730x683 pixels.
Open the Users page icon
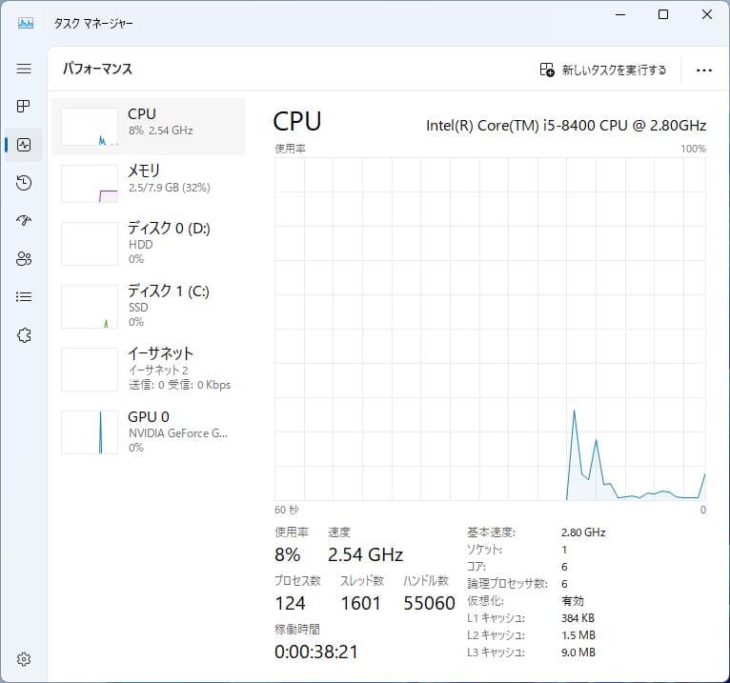(x=24, y=259)
